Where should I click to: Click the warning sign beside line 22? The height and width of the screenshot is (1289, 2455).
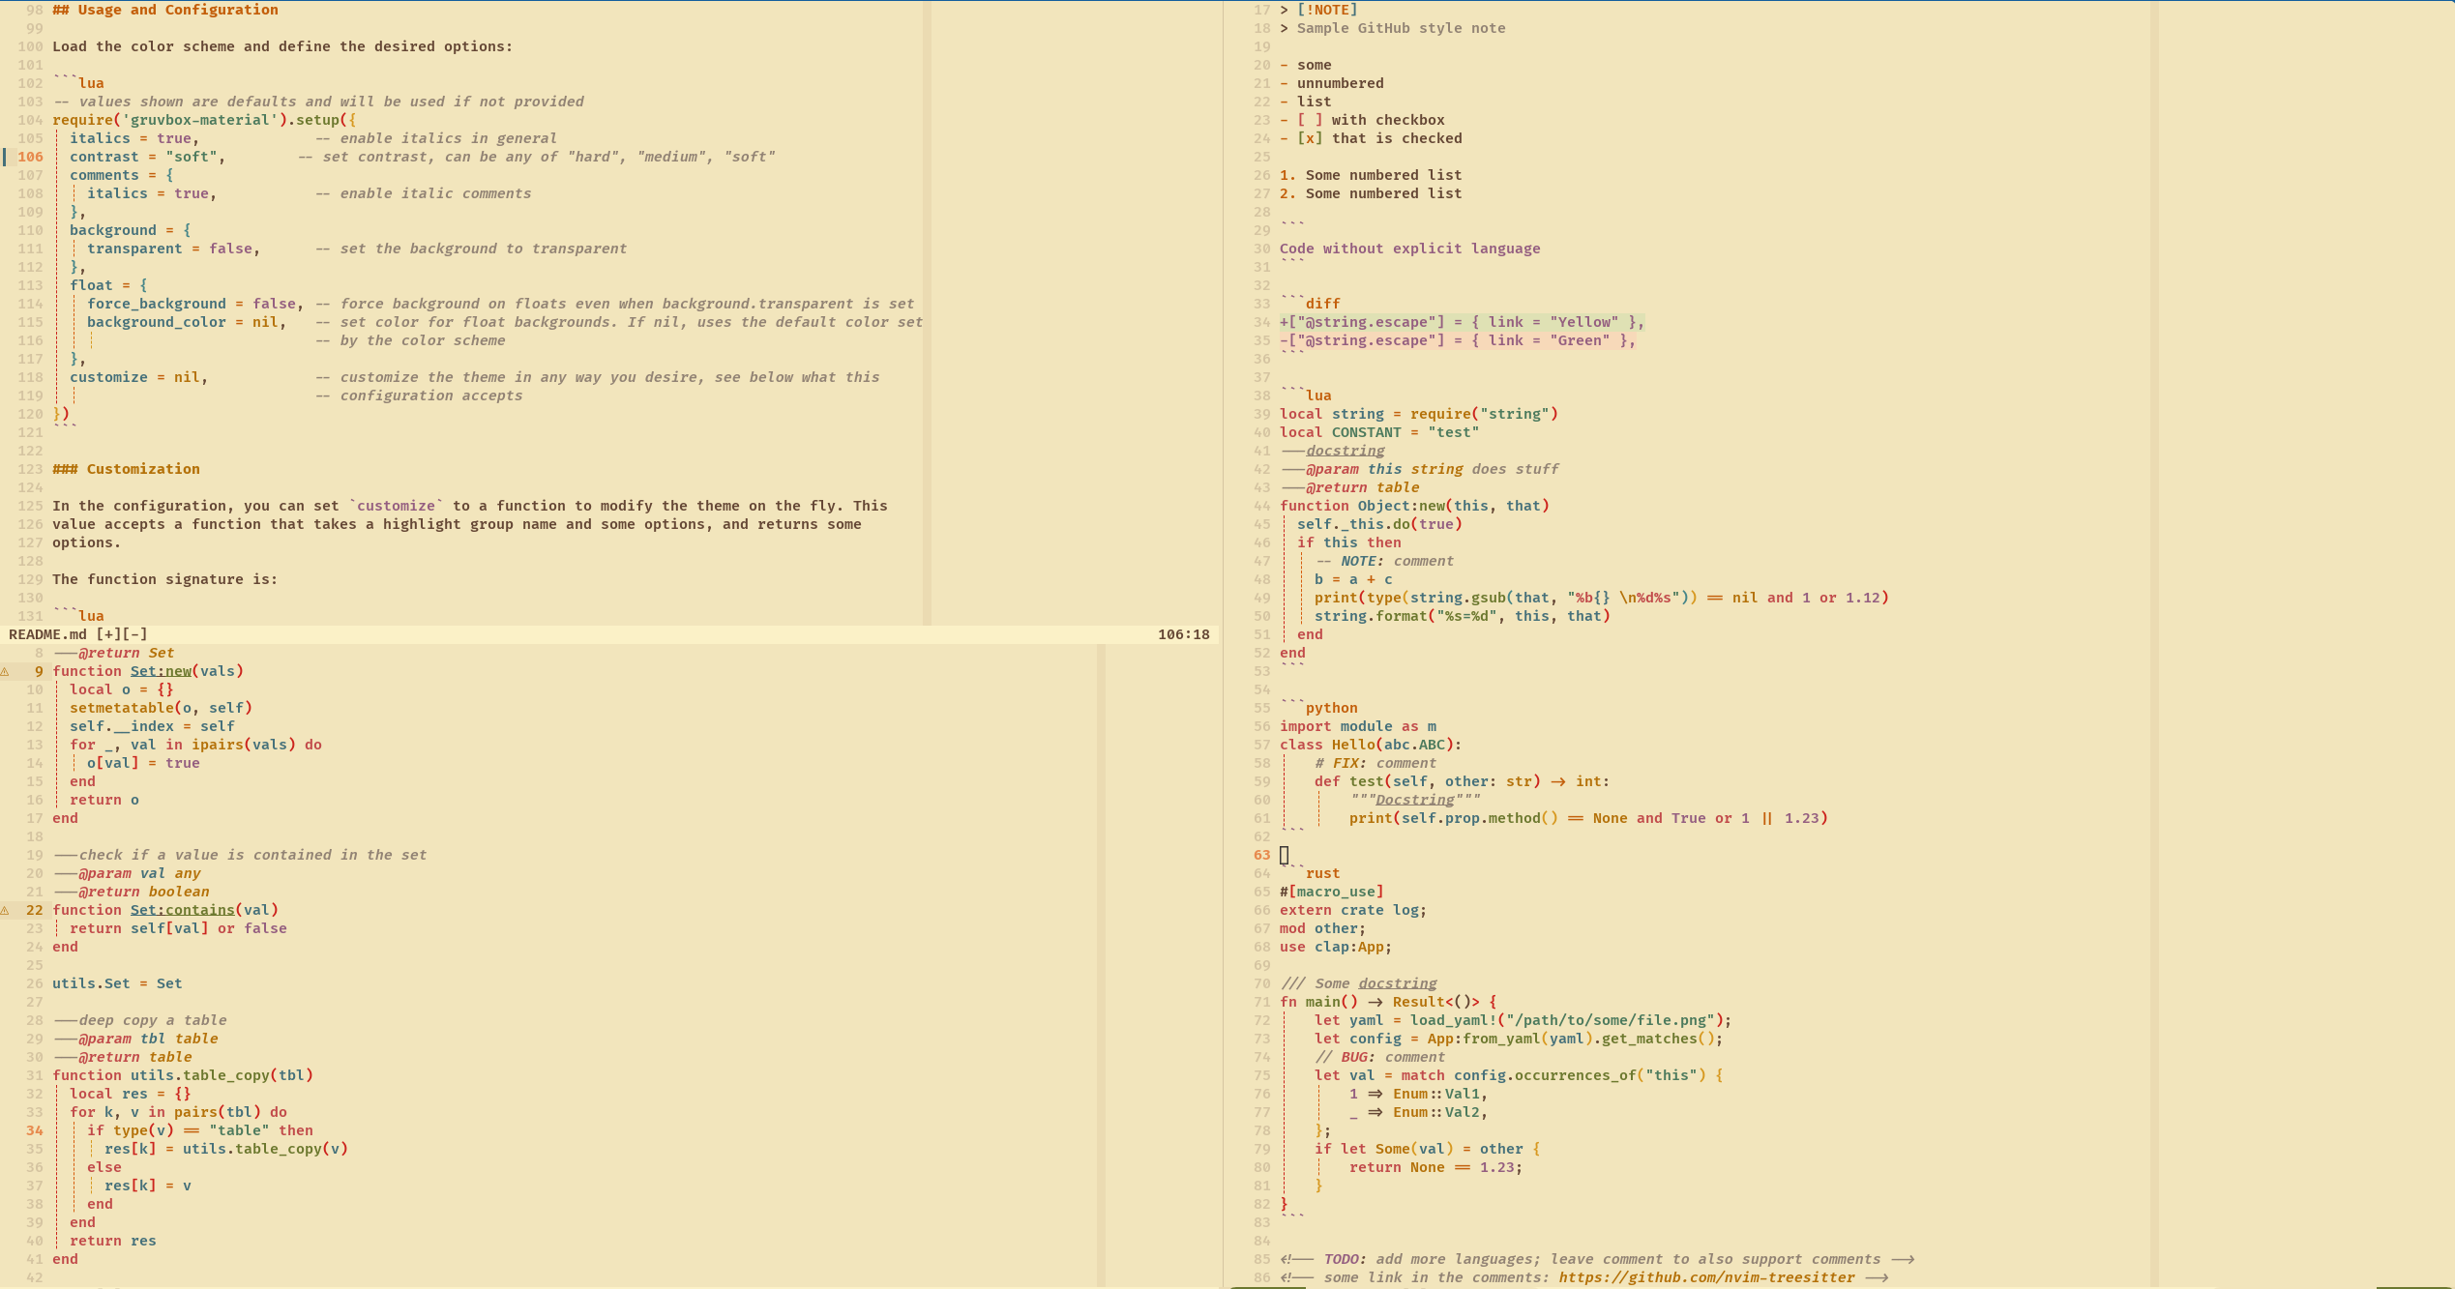[x=5, y=910]
